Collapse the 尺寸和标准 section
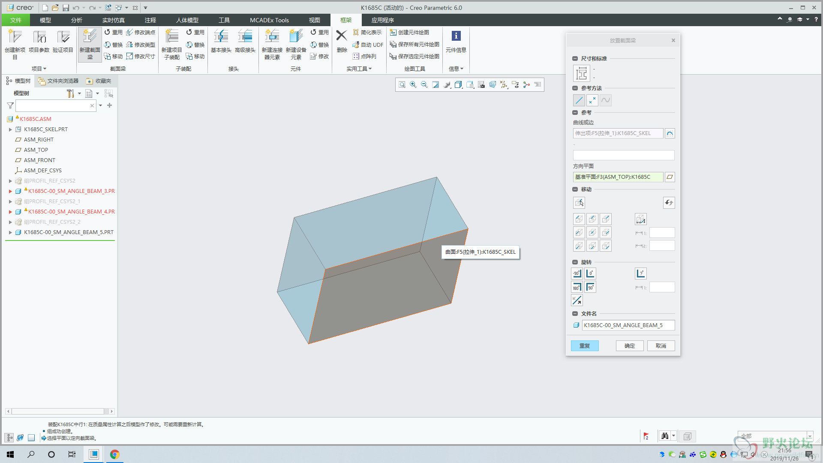Screen dimensions: 823x463 pyautogui.click(x=575, y=59)
